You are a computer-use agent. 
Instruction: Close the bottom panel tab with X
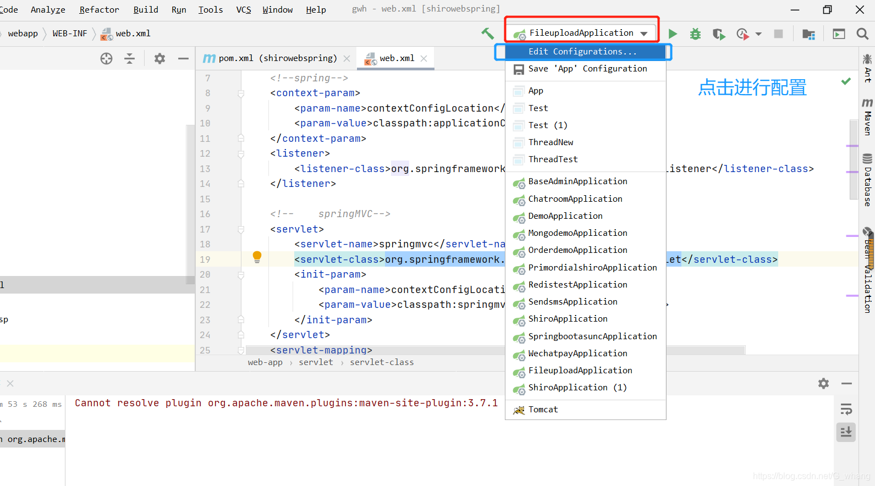[10, 383]
